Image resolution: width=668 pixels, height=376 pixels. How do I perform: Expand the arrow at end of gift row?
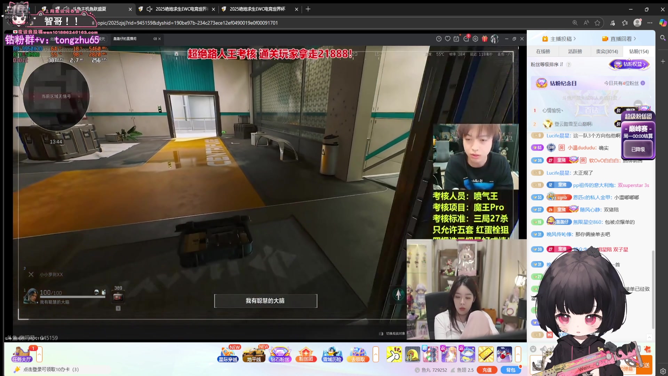518,354
